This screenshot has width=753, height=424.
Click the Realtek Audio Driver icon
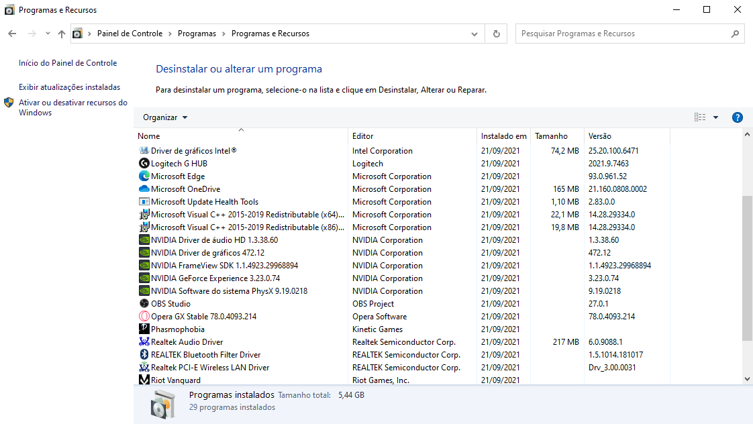tap(144, 341)
